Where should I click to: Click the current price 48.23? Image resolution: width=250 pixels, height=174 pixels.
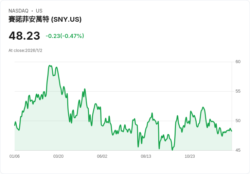[x=24, y=36]
